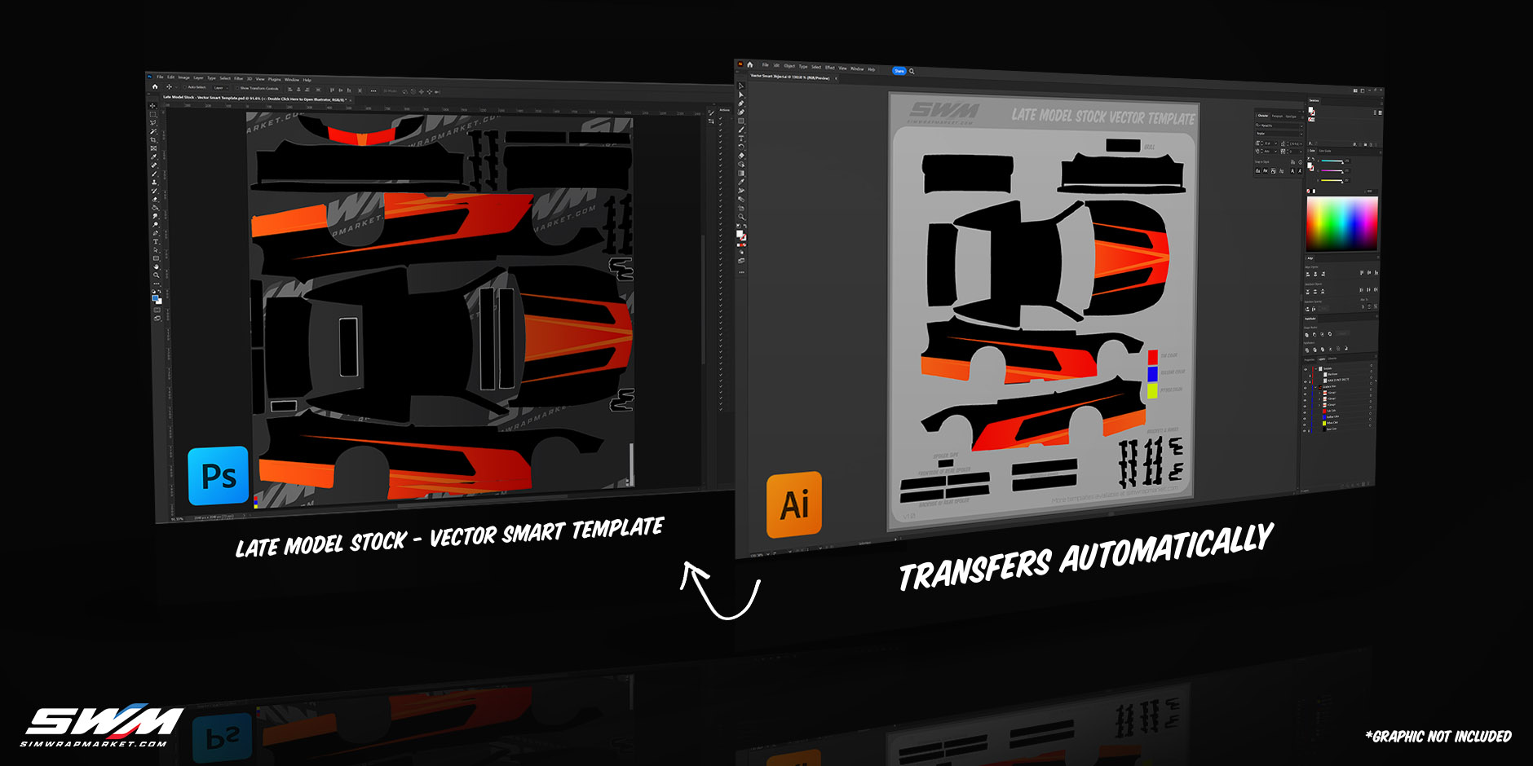The width and height of the screenshot is (1533, 766).
Task: Click the Home icon in Photoshop's options bar
Action: (x=155, y=87)
